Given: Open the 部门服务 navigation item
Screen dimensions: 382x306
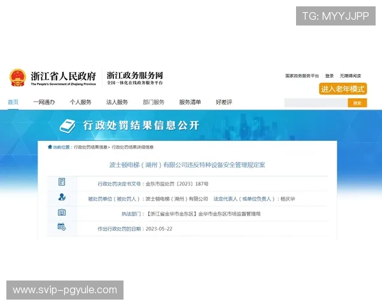Looking at the screenshot, I should 153,102.
